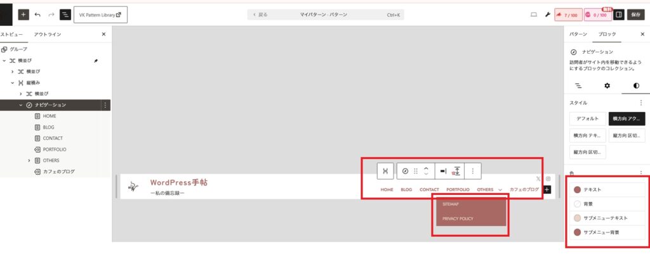Open the device preview laptop icon
The image size is (650, 259).
pyautogui.click(x=534, y=15)
